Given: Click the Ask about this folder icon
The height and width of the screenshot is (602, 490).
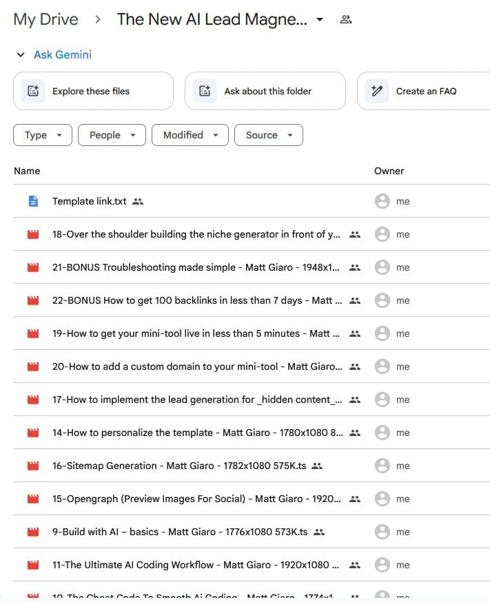Looking at the screenshot, I should tap(205, 91).
